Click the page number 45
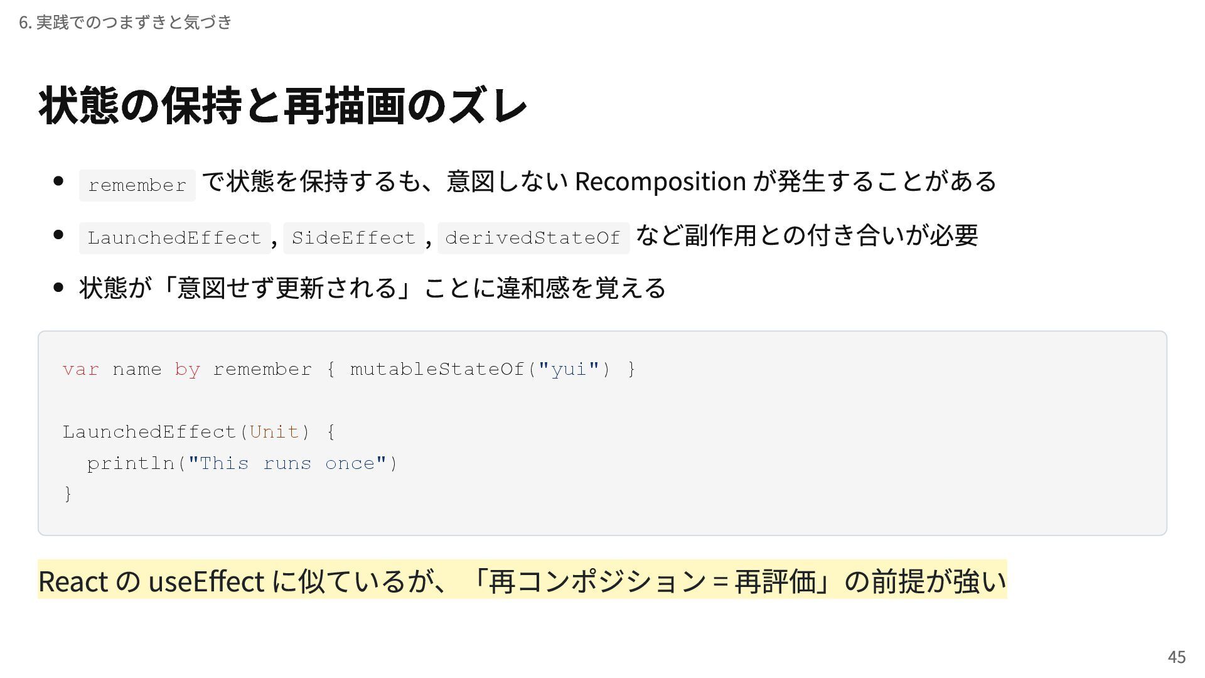 (x=1176, y=657)
